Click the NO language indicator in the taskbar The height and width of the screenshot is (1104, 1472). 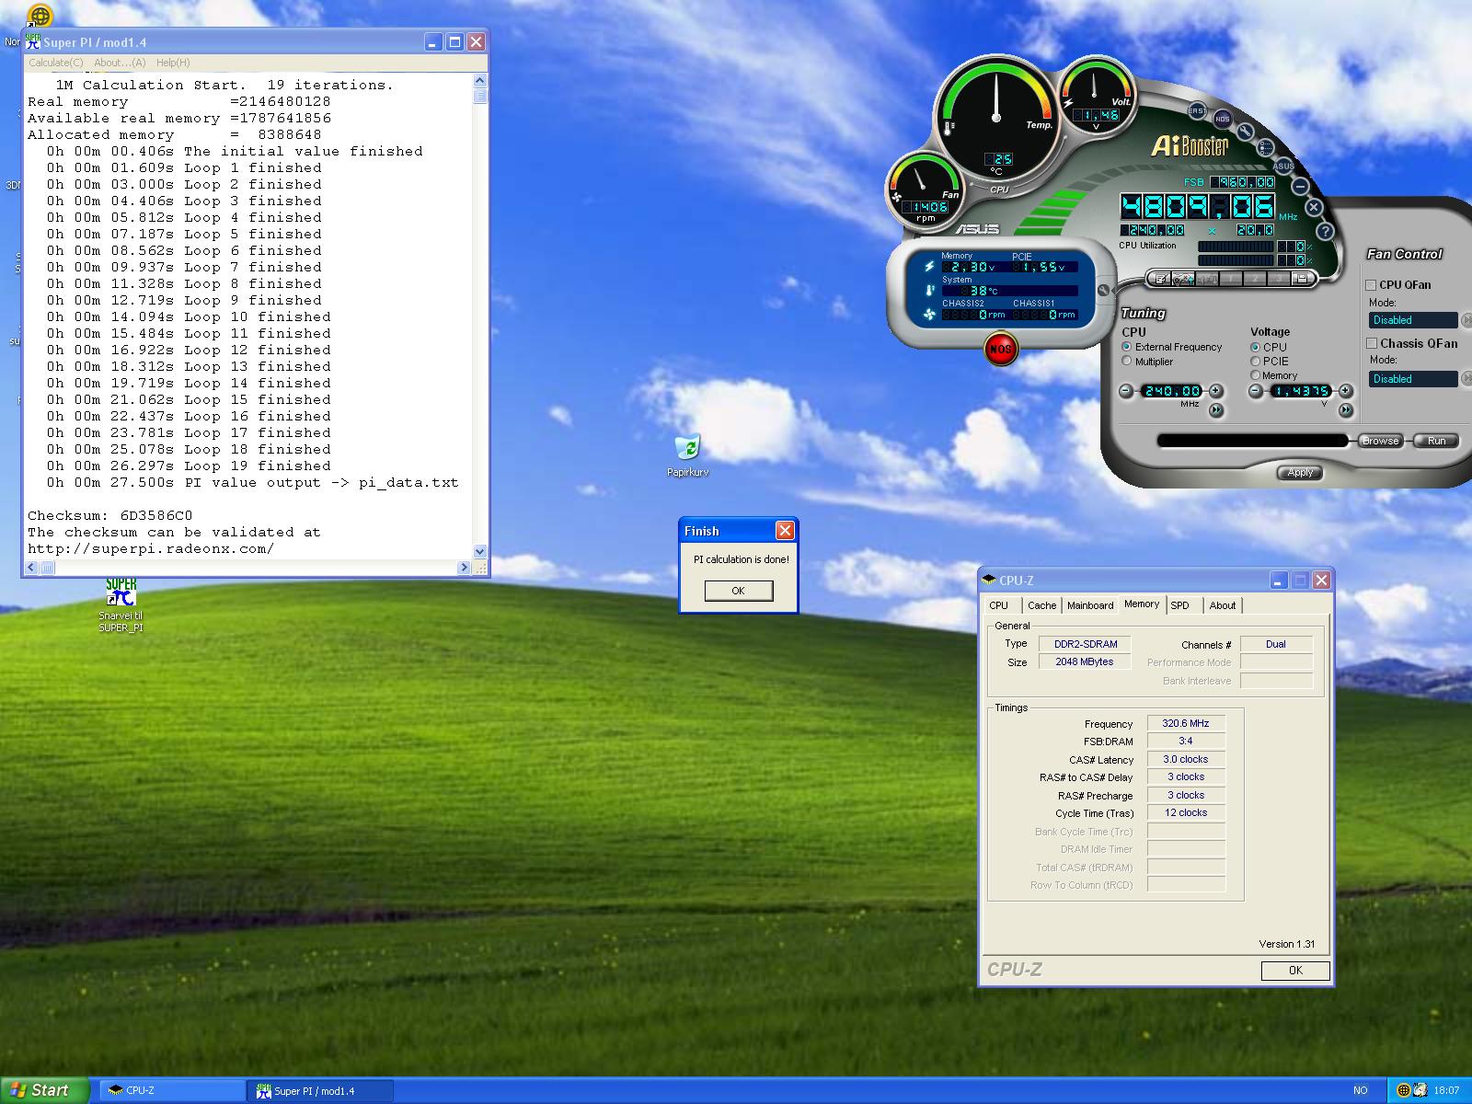pos(1361,1090)
